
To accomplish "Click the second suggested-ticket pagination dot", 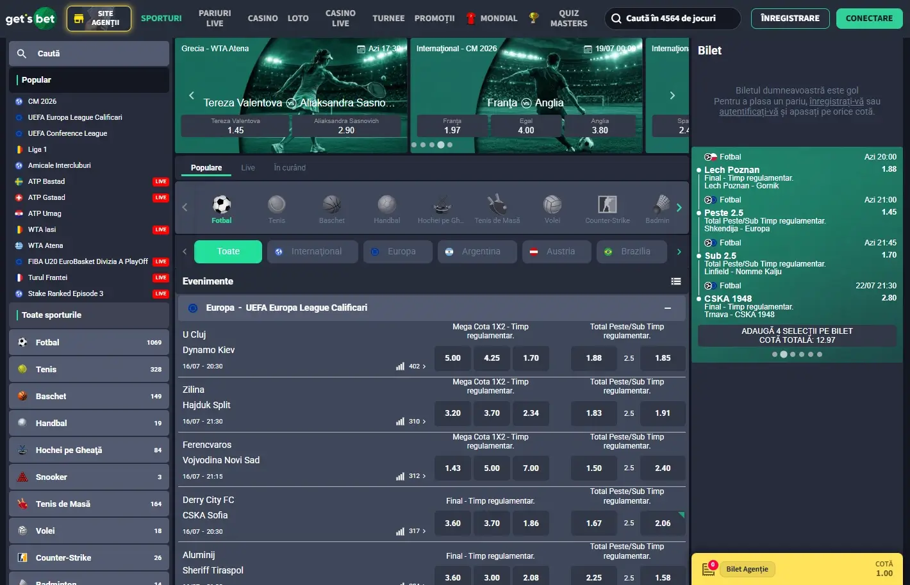I will (x=784, y=354).
